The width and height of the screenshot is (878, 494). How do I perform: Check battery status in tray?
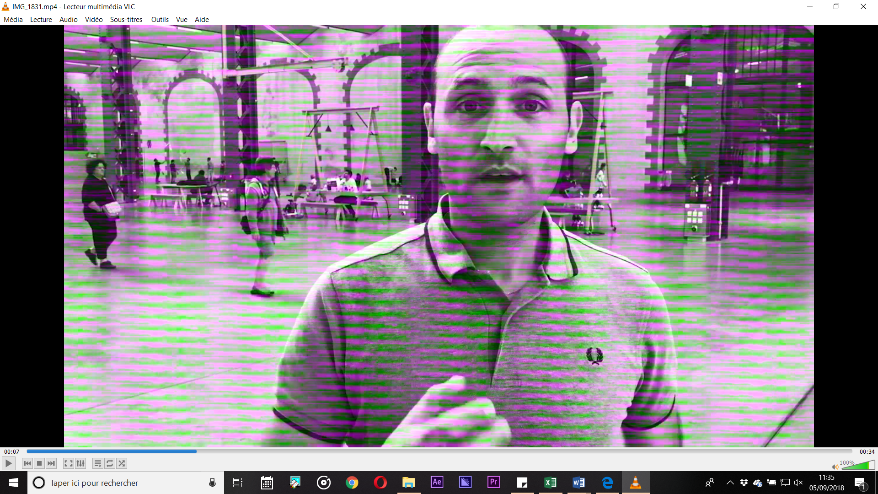771,483
